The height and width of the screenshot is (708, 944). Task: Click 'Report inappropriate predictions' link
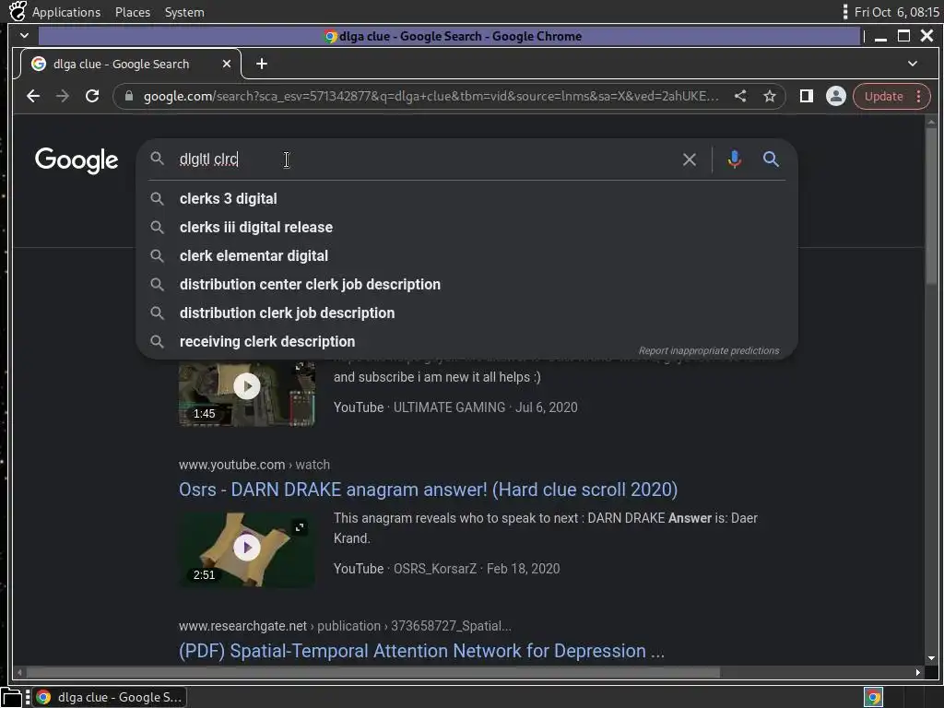tap(709, 350)
